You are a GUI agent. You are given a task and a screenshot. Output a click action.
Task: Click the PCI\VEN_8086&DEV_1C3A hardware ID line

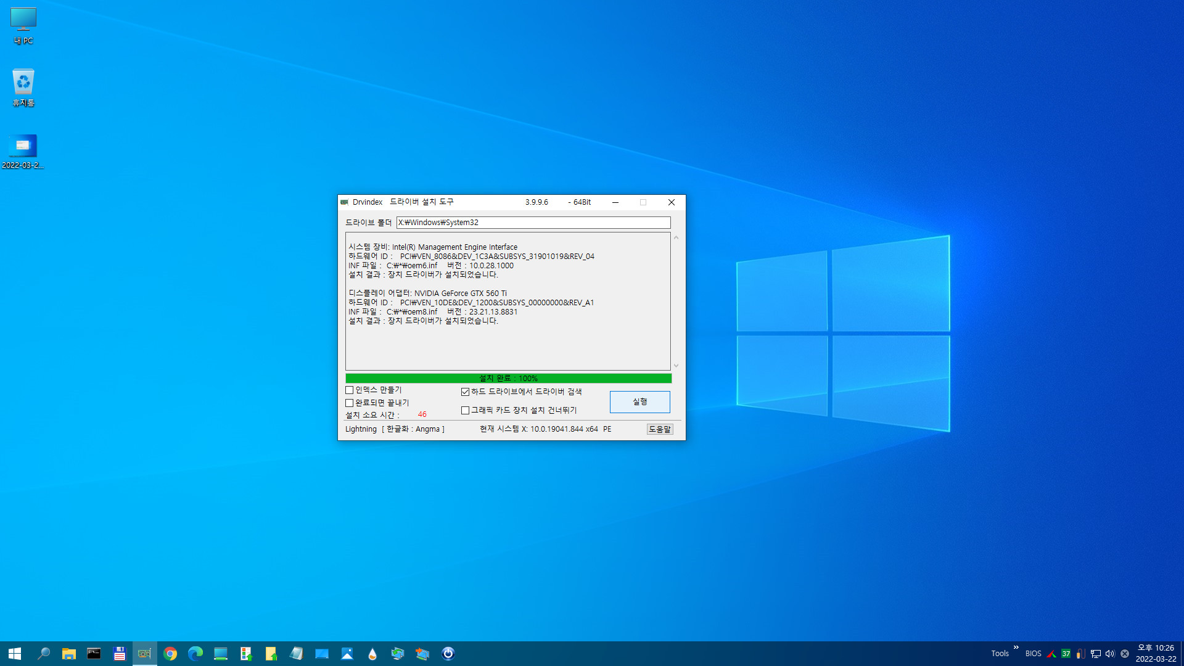(471, 257)
